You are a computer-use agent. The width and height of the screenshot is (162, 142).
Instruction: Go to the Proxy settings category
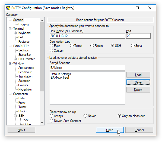click(22, 103)
